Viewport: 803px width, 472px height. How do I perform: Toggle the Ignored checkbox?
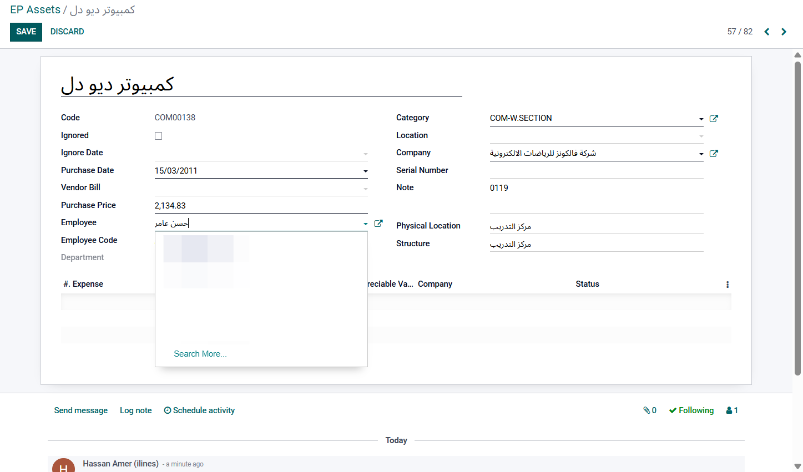tap(158, 136)
